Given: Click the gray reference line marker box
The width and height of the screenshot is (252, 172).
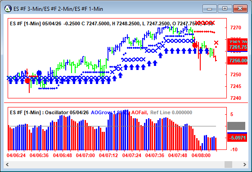Looking at the screenshot, I should point(236,126).
